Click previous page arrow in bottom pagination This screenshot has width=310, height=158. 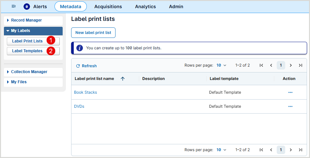271,150
